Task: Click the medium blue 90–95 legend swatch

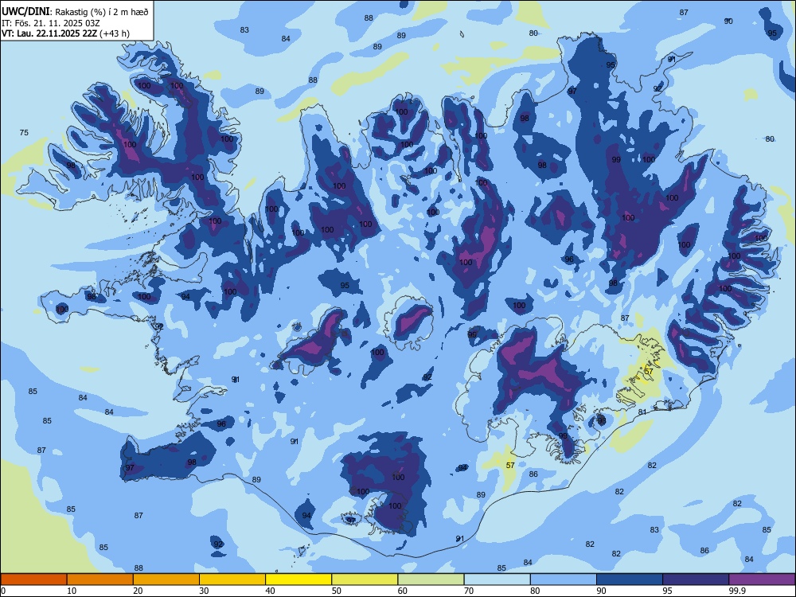Action: coord(630,579)
